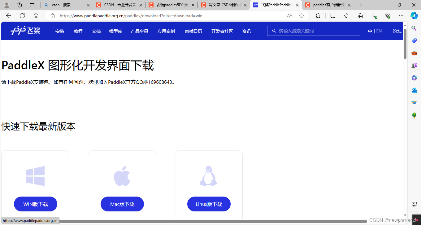This screenshot has width=421, height=225.
Task: Download the Linux版下载 package
Action: click(209, 204)
